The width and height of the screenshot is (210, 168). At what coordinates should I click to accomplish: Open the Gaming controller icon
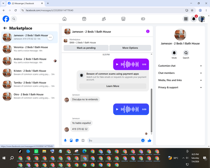[x=143, y=19]
